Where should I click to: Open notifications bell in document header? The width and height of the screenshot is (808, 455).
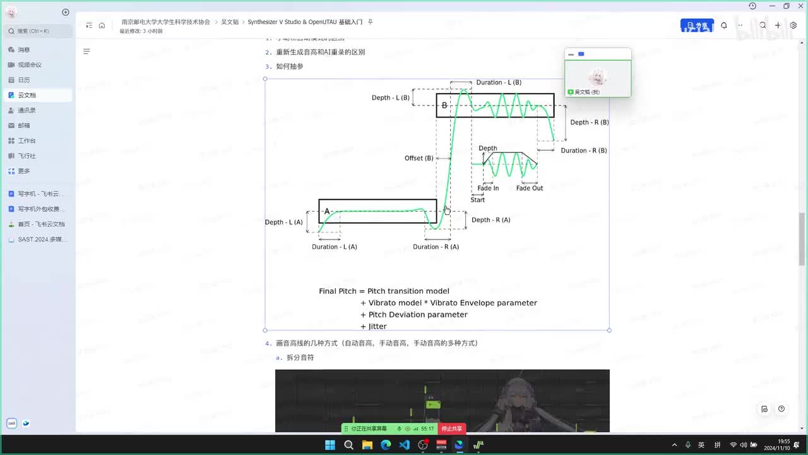click(x=724, y=25)
